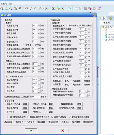
Task: Choose the axis tool icon with the green dot
Action: click(6, 8)
